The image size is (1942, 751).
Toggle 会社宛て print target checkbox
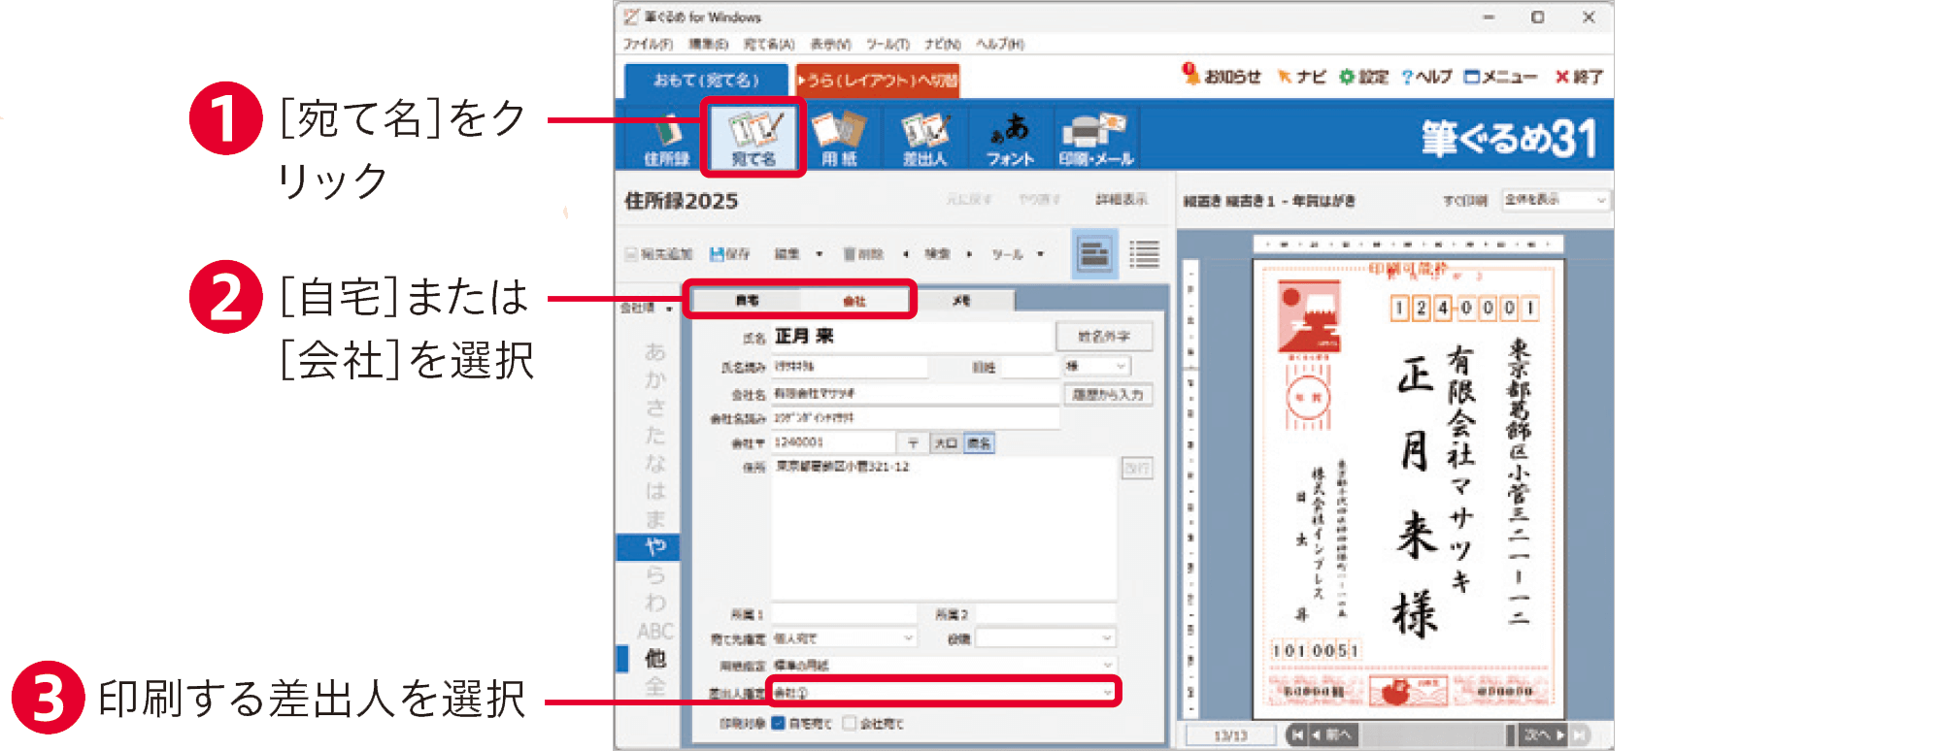(x=850, y=723)
